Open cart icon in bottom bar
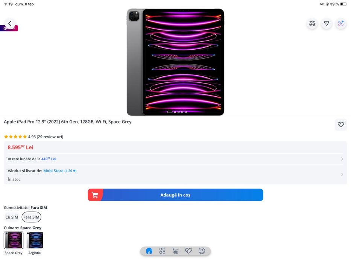This screenshot has width=351, height=263. 175,251
